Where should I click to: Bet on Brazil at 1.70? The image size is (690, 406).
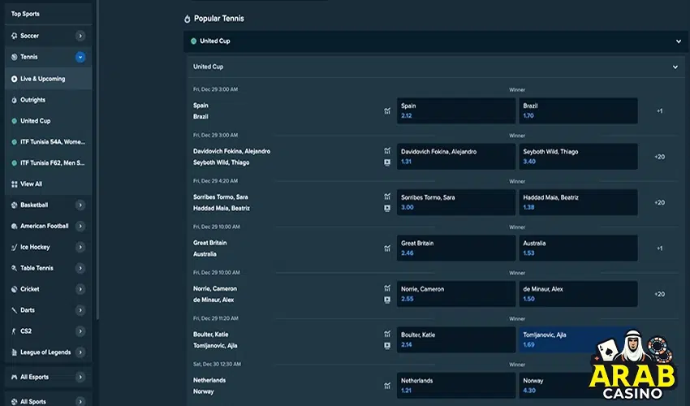(x=578, y=110)
